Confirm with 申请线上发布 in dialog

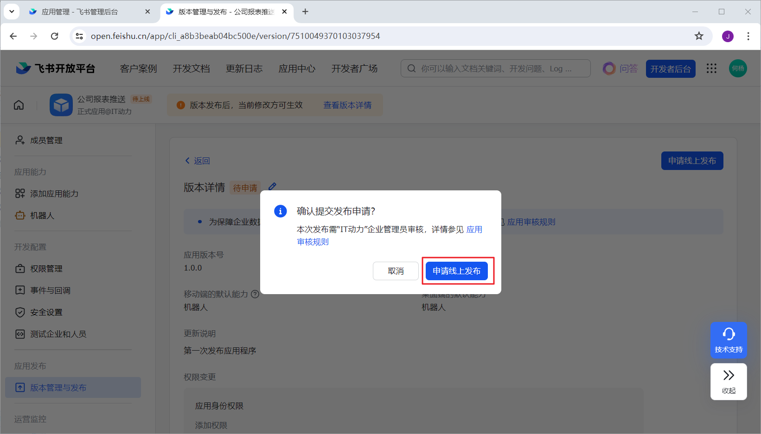(456, 271)
